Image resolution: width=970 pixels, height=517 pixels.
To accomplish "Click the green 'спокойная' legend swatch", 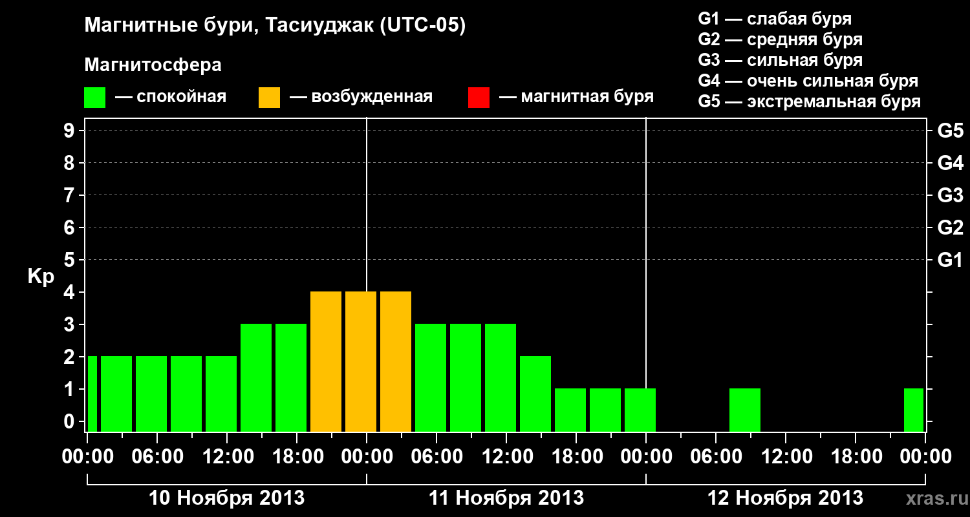I will tap(95, 98).
